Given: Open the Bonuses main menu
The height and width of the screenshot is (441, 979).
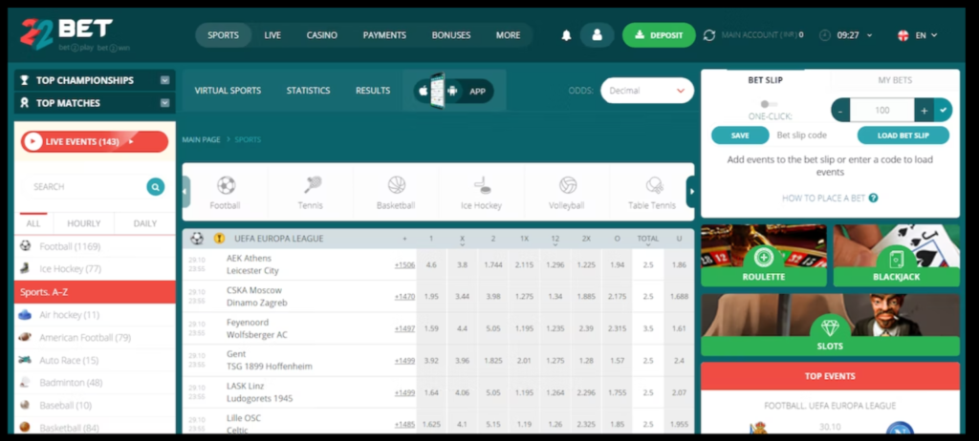Looking at the screenshot, I should [x=451, y=35].
